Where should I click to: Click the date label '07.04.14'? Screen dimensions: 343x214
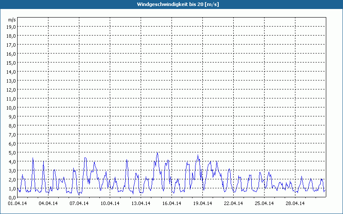tap(79, 204)
